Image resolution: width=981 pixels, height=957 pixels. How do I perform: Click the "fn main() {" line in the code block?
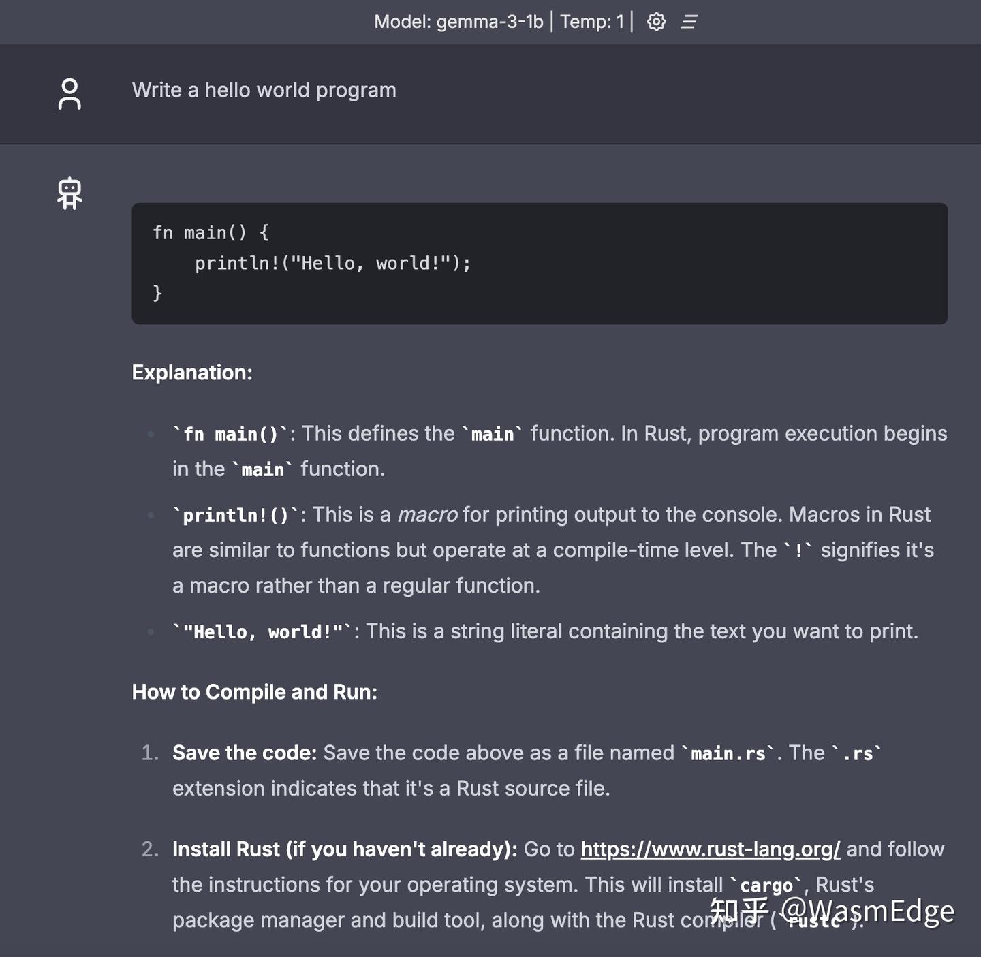[x=211, y=233]
